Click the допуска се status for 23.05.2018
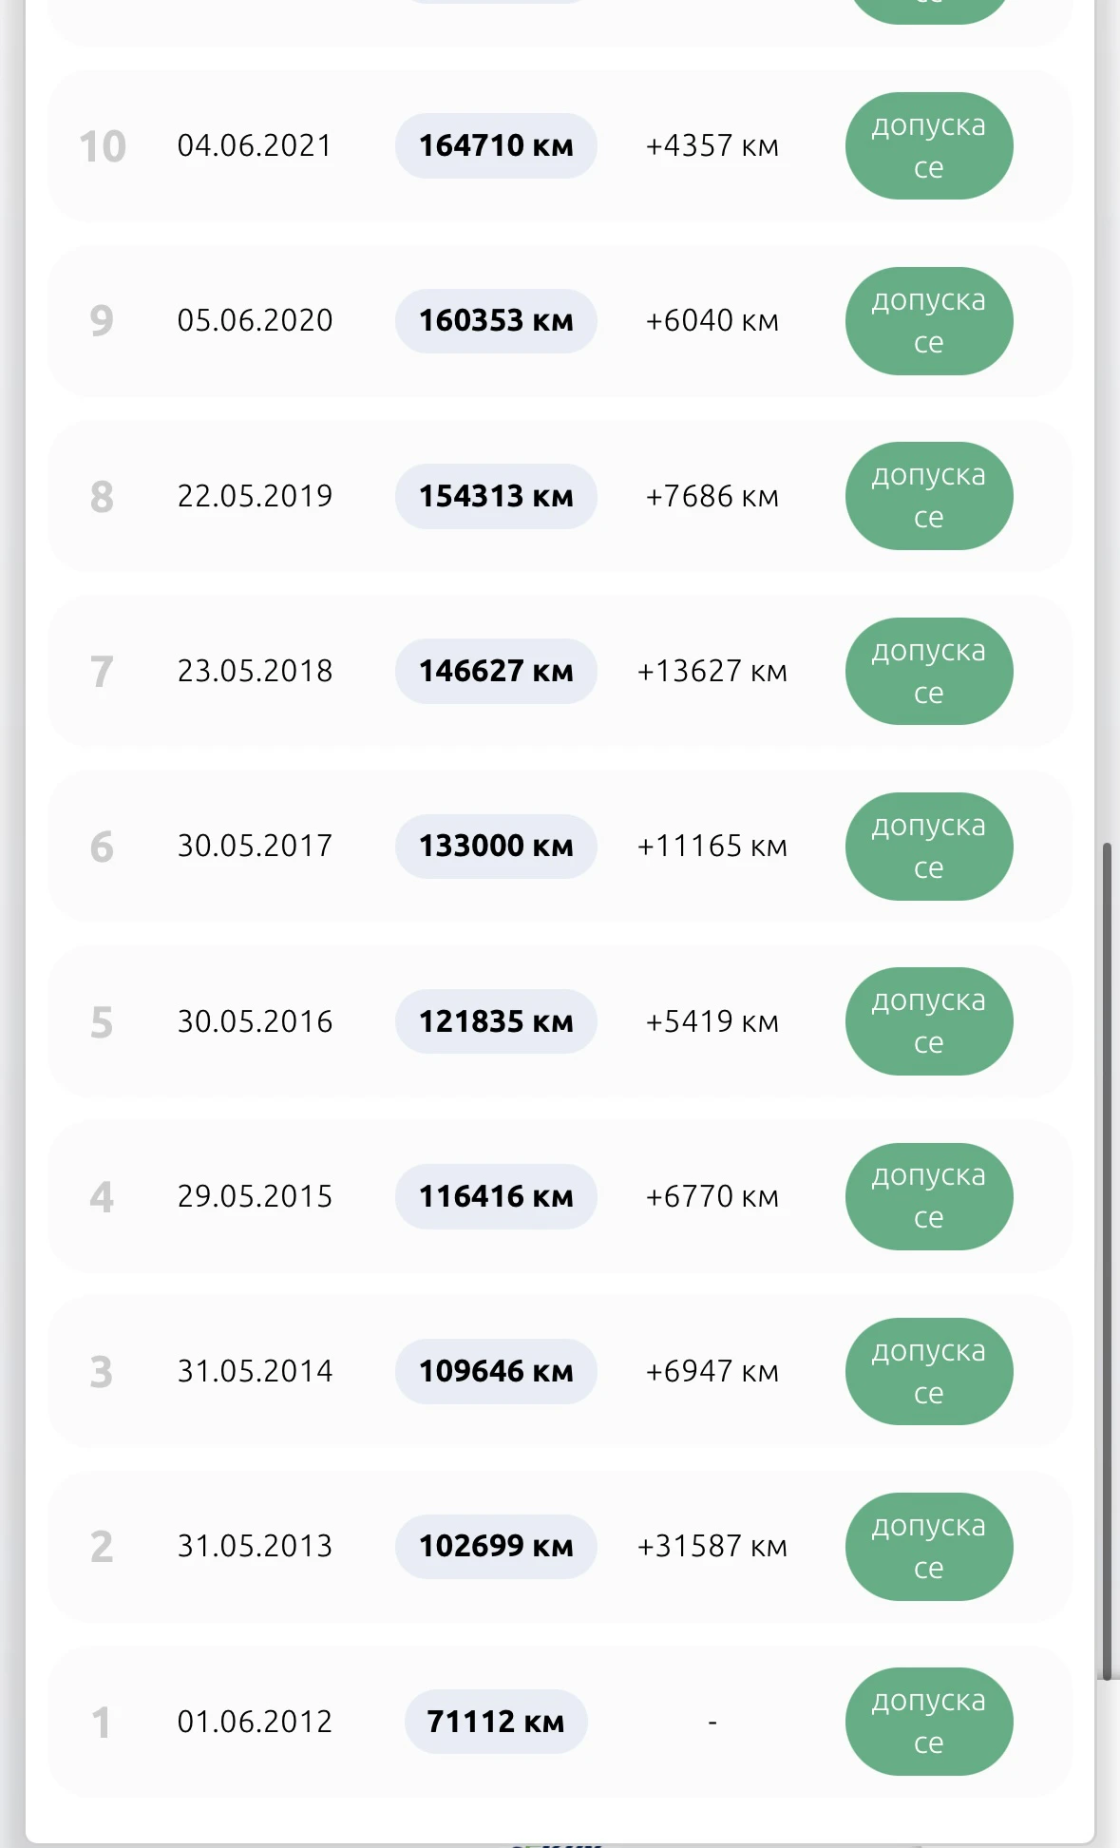The width and height of the screenshot is (1120, 1848). click(929, 672)
